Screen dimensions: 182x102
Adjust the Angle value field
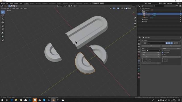coord(151,53)
